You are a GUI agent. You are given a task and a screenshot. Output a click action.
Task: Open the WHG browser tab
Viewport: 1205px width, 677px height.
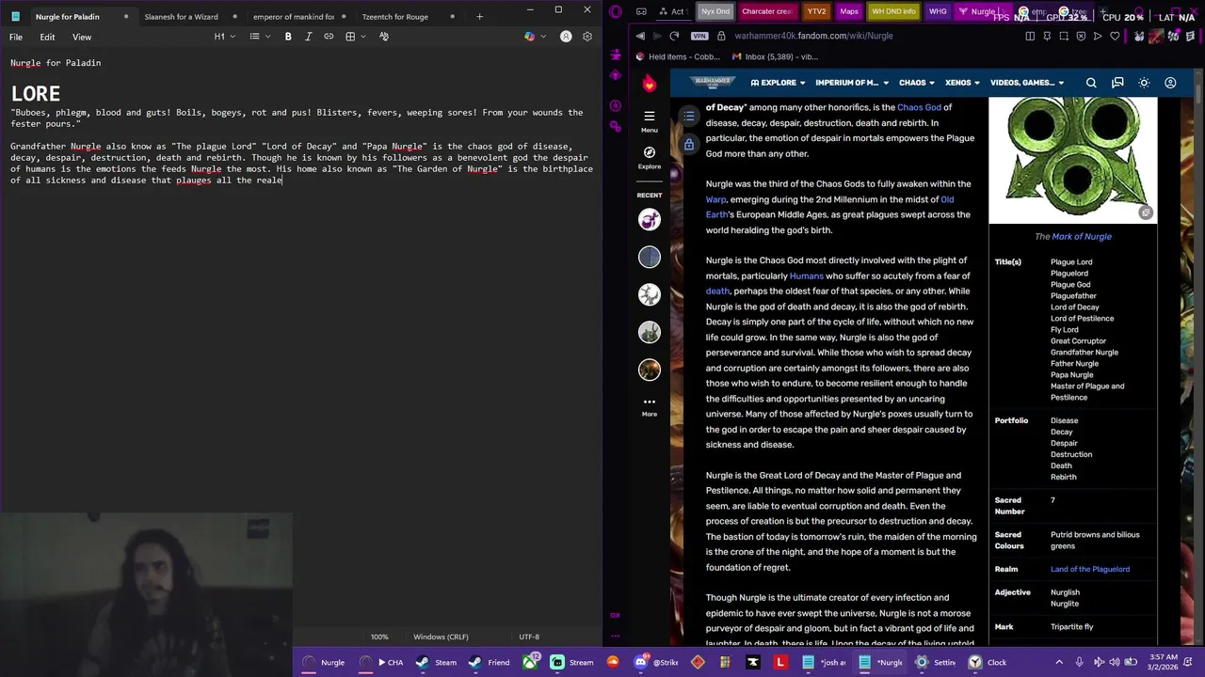point(938,11)
